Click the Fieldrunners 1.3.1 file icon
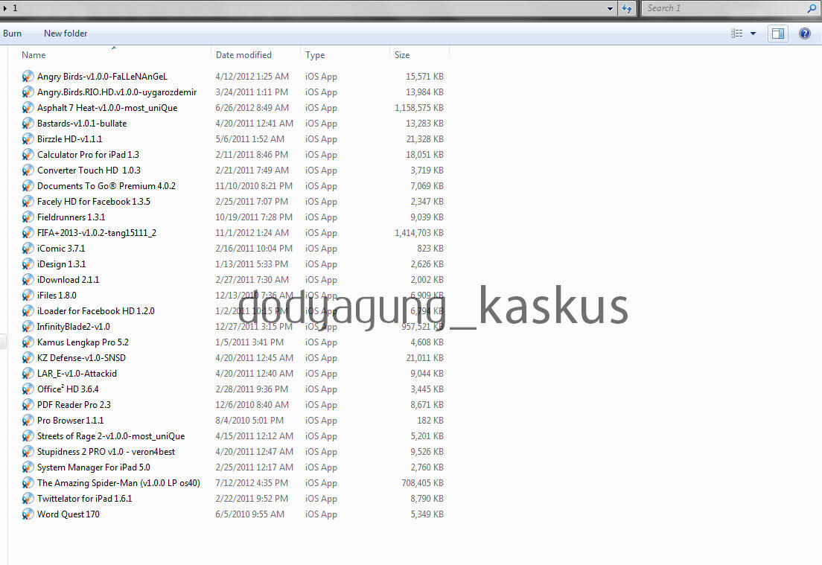 [28, 217]
